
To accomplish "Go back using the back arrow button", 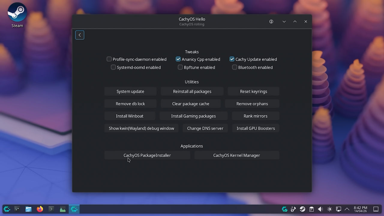I will click(79, 35).
